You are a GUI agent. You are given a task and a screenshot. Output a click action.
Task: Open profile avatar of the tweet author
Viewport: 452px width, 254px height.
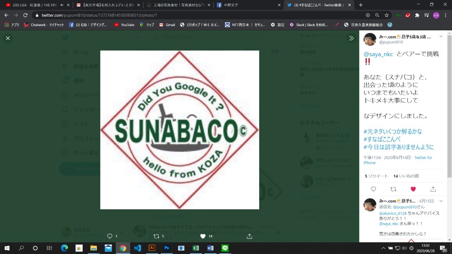coord(370,40)
